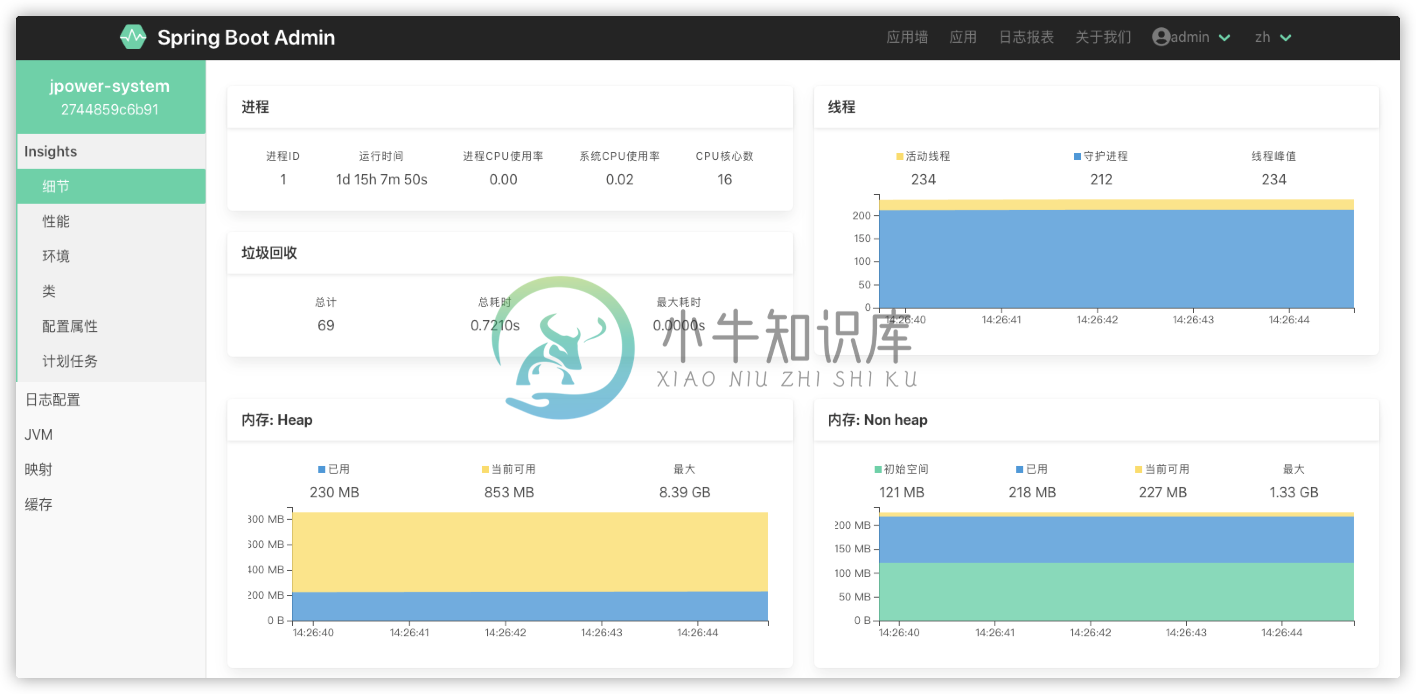Image resolution: width=1416 pixels, height=694 pixels.
Task: Click the 线程 panel title
Action: (x=841, y=107)
